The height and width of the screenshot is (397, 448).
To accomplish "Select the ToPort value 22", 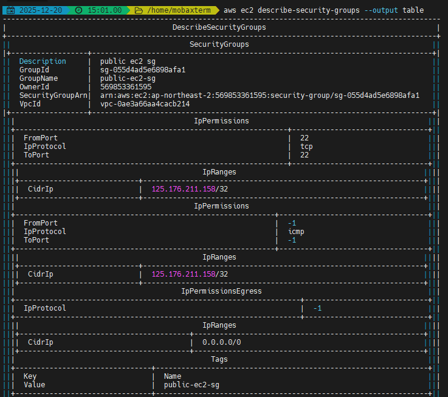I will point(305,155).
